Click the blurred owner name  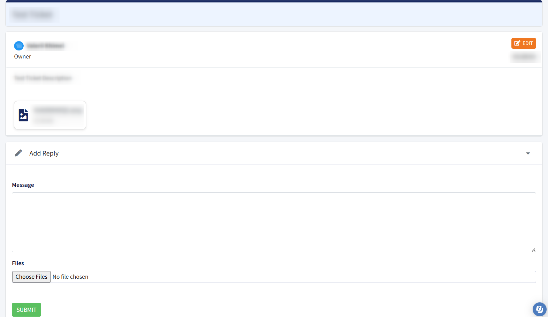coord(46,46)
